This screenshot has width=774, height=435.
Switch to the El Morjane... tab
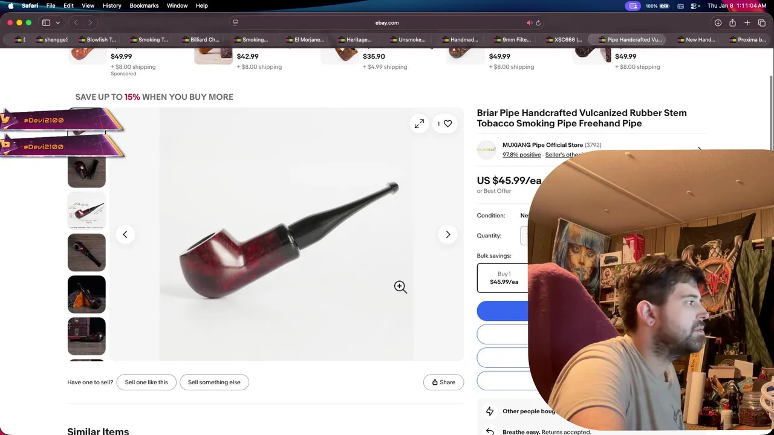[x=305, y=40]
